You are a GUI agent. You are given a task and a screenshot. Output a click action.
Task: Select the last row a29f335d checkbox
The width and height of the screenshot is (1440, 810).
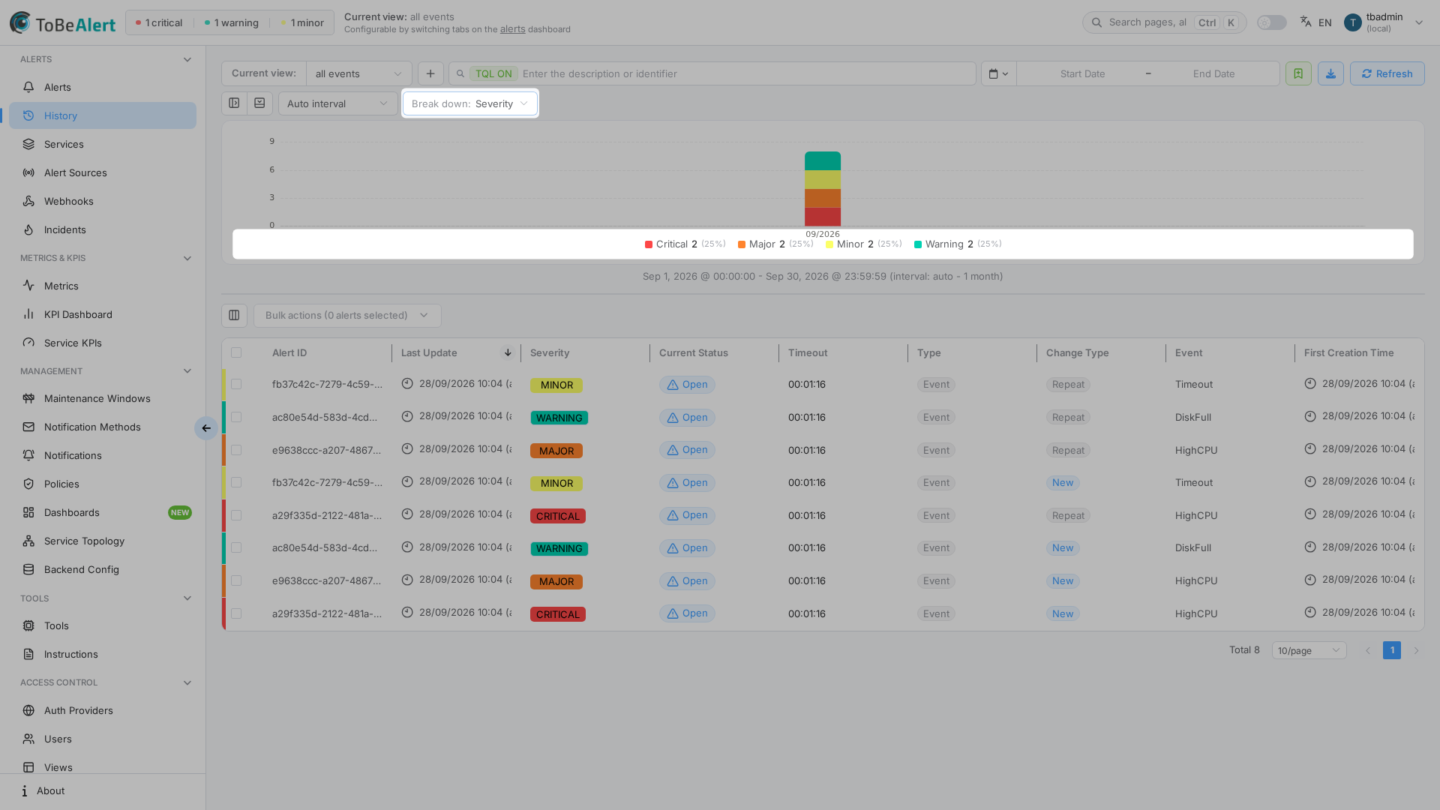236,613
